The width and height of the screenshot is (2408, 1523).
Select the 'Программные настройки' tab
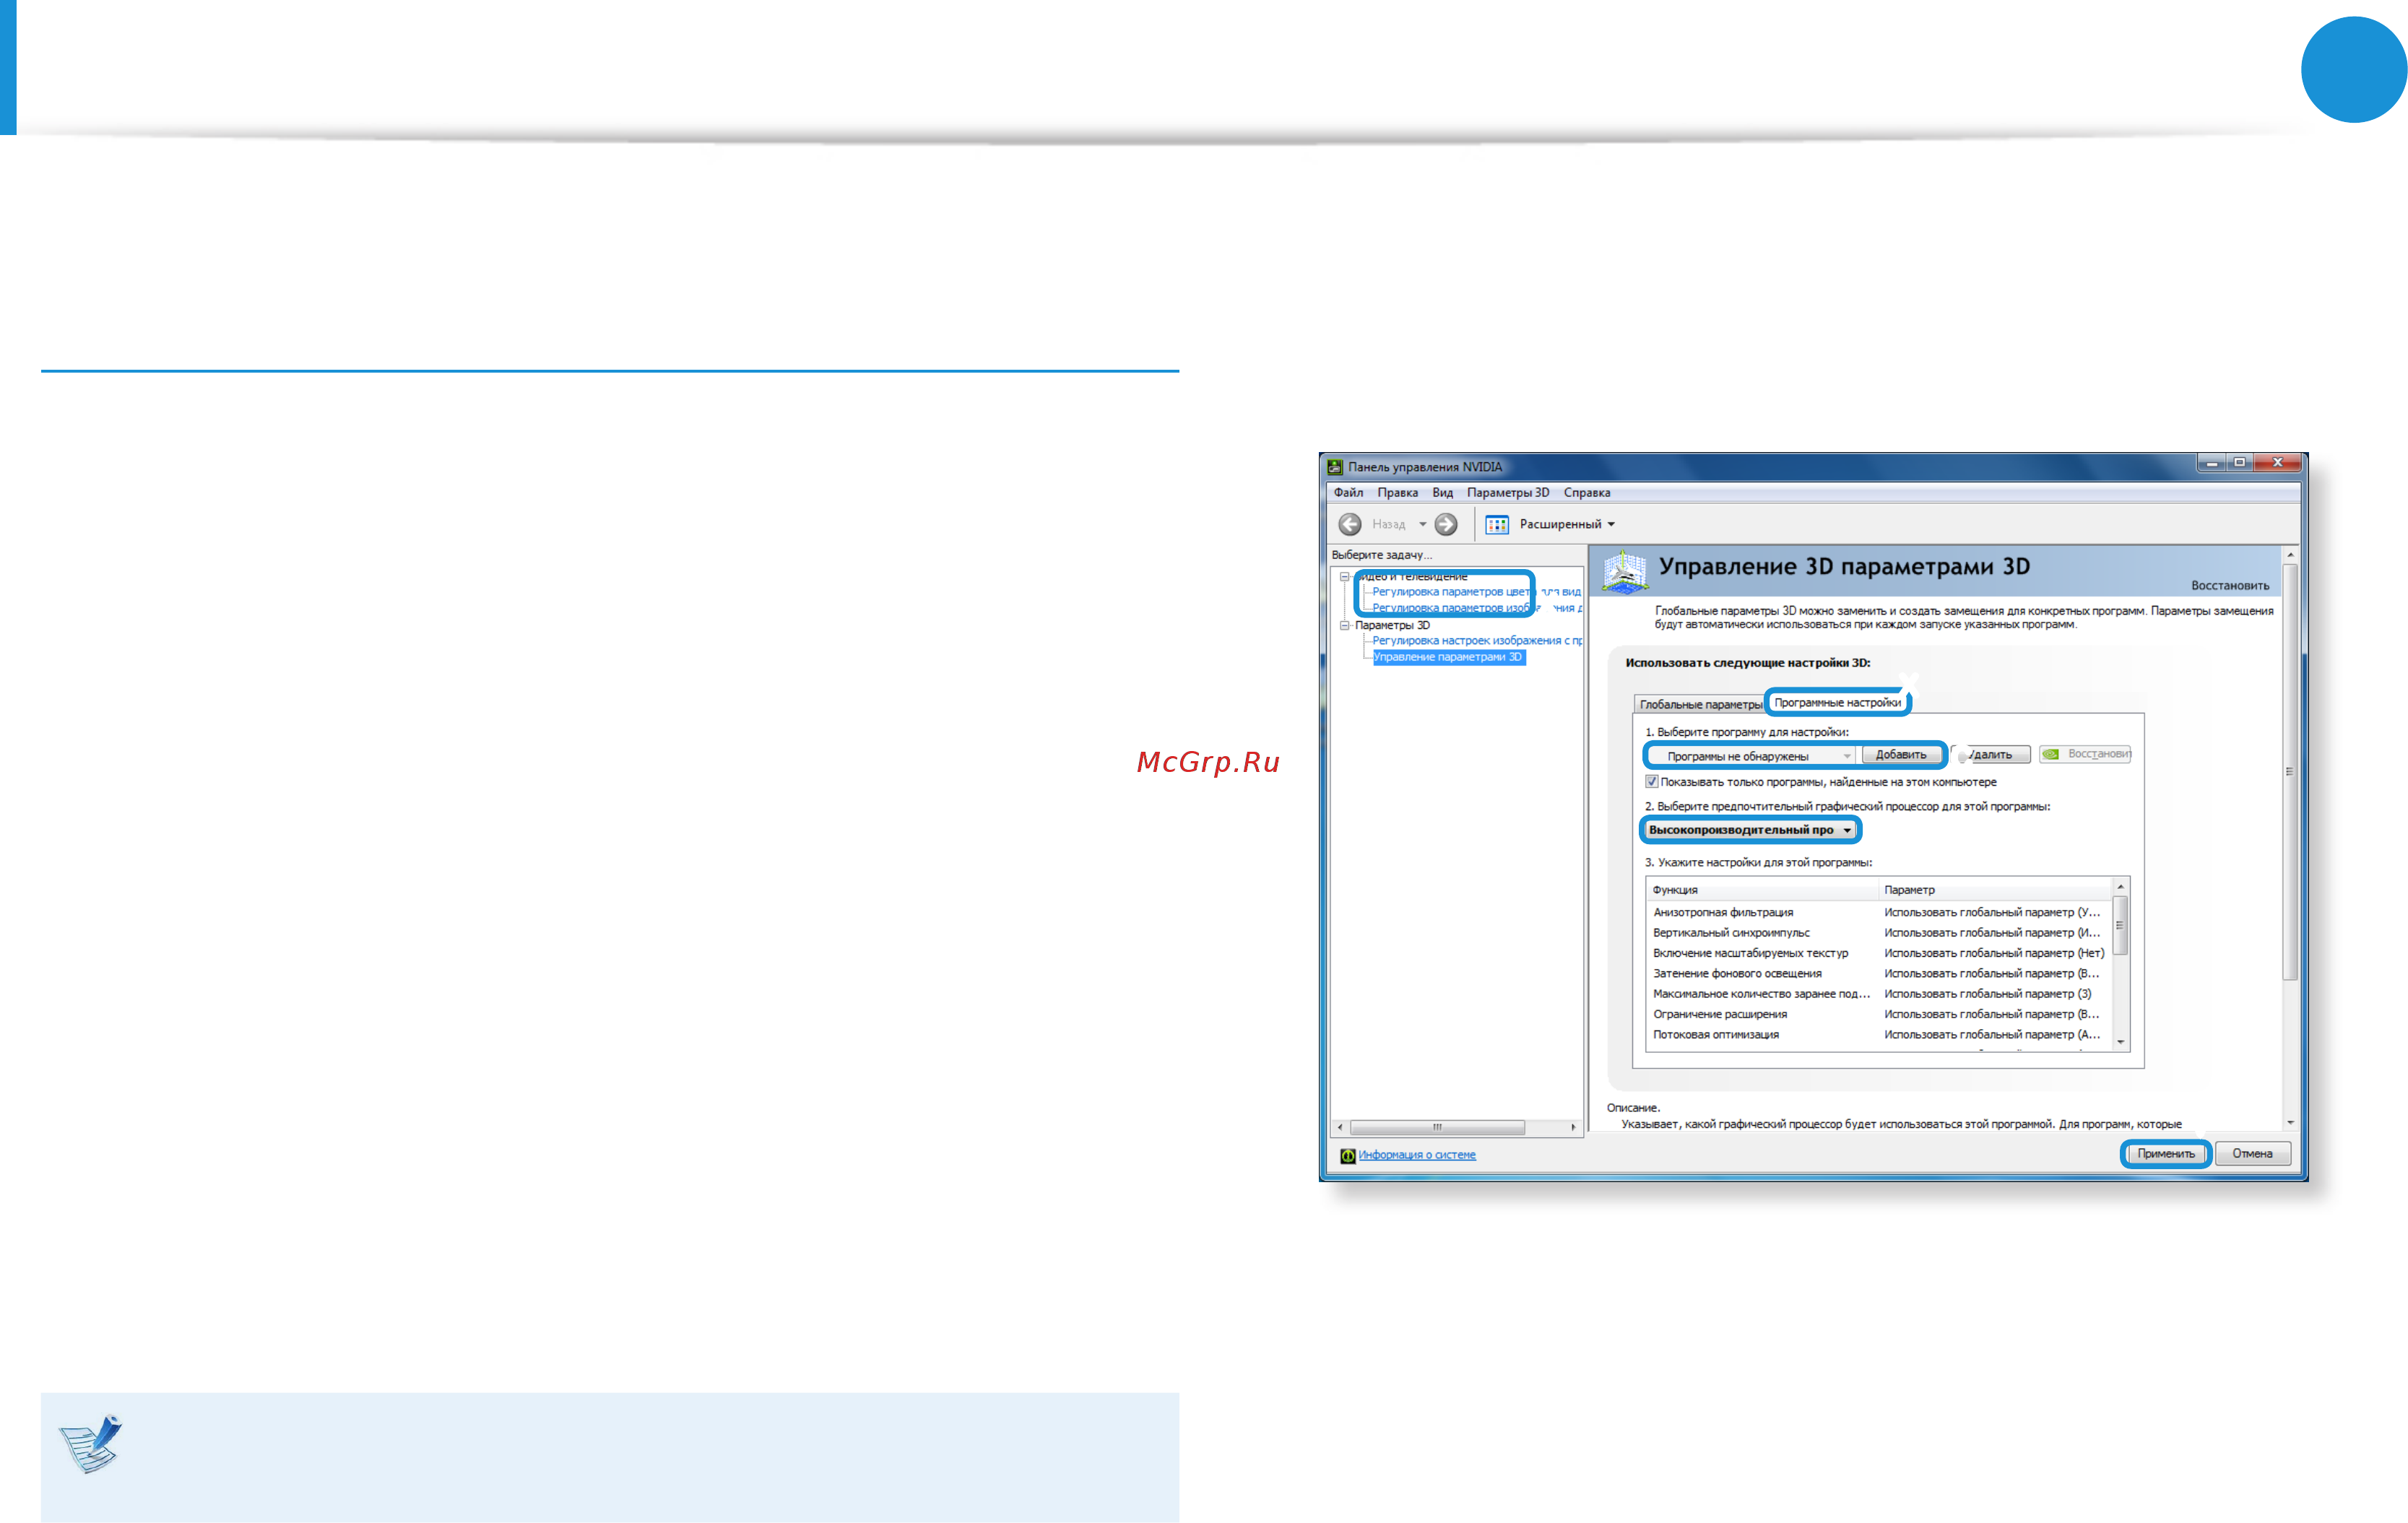pyautogui.click(x=1837, y=702)
